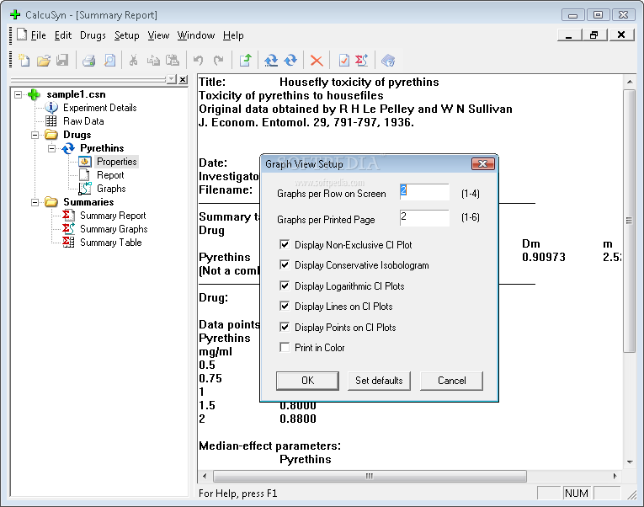
Task: Open the View menu
Action: 158,35
